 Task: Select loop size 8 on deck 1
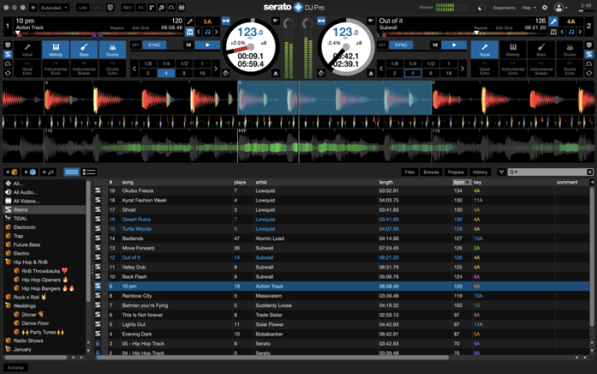[x=184, y=73]
